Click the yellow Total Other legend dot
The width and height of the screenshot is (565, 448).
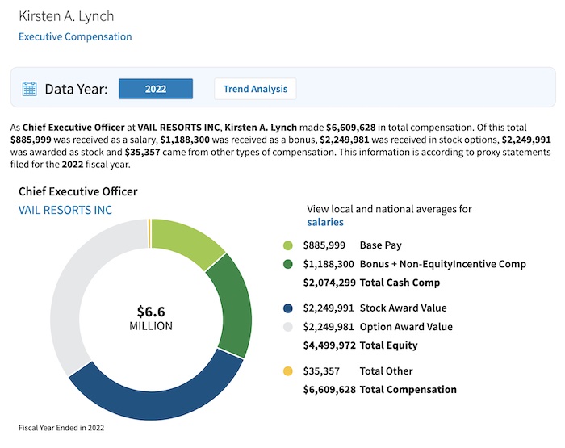pos(288,371)
